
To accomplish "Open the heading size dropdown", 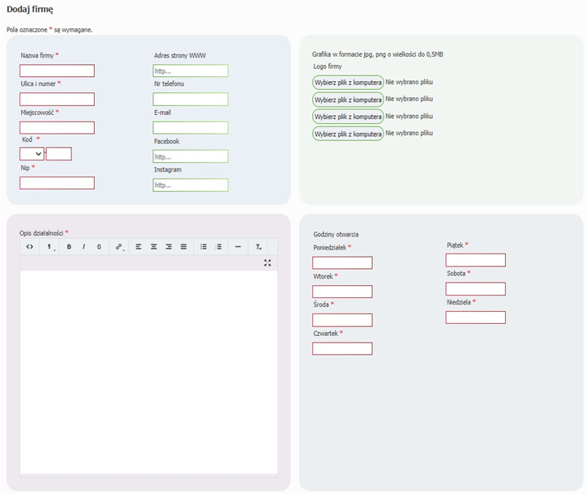I will (x=50, y=246).
